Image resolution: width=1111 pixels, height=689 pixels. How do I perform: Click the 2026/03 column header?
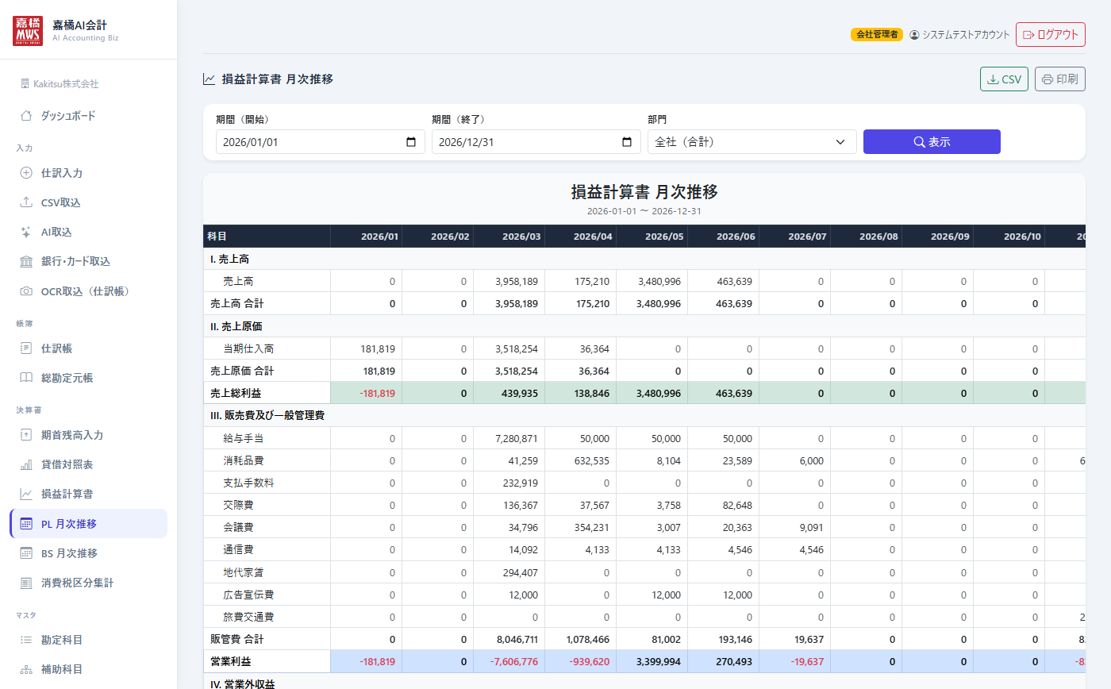[509, 236]
